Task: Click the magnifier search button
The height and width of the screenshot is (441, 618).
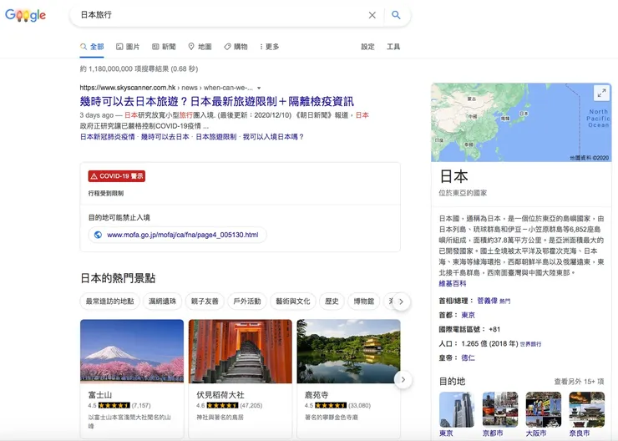Action: click(x=396, y=15)
